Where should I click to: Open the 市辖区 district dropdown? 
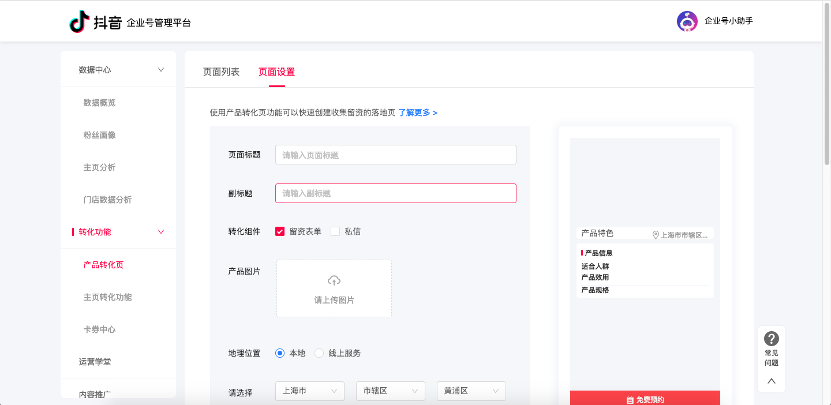tap(390, 391)
